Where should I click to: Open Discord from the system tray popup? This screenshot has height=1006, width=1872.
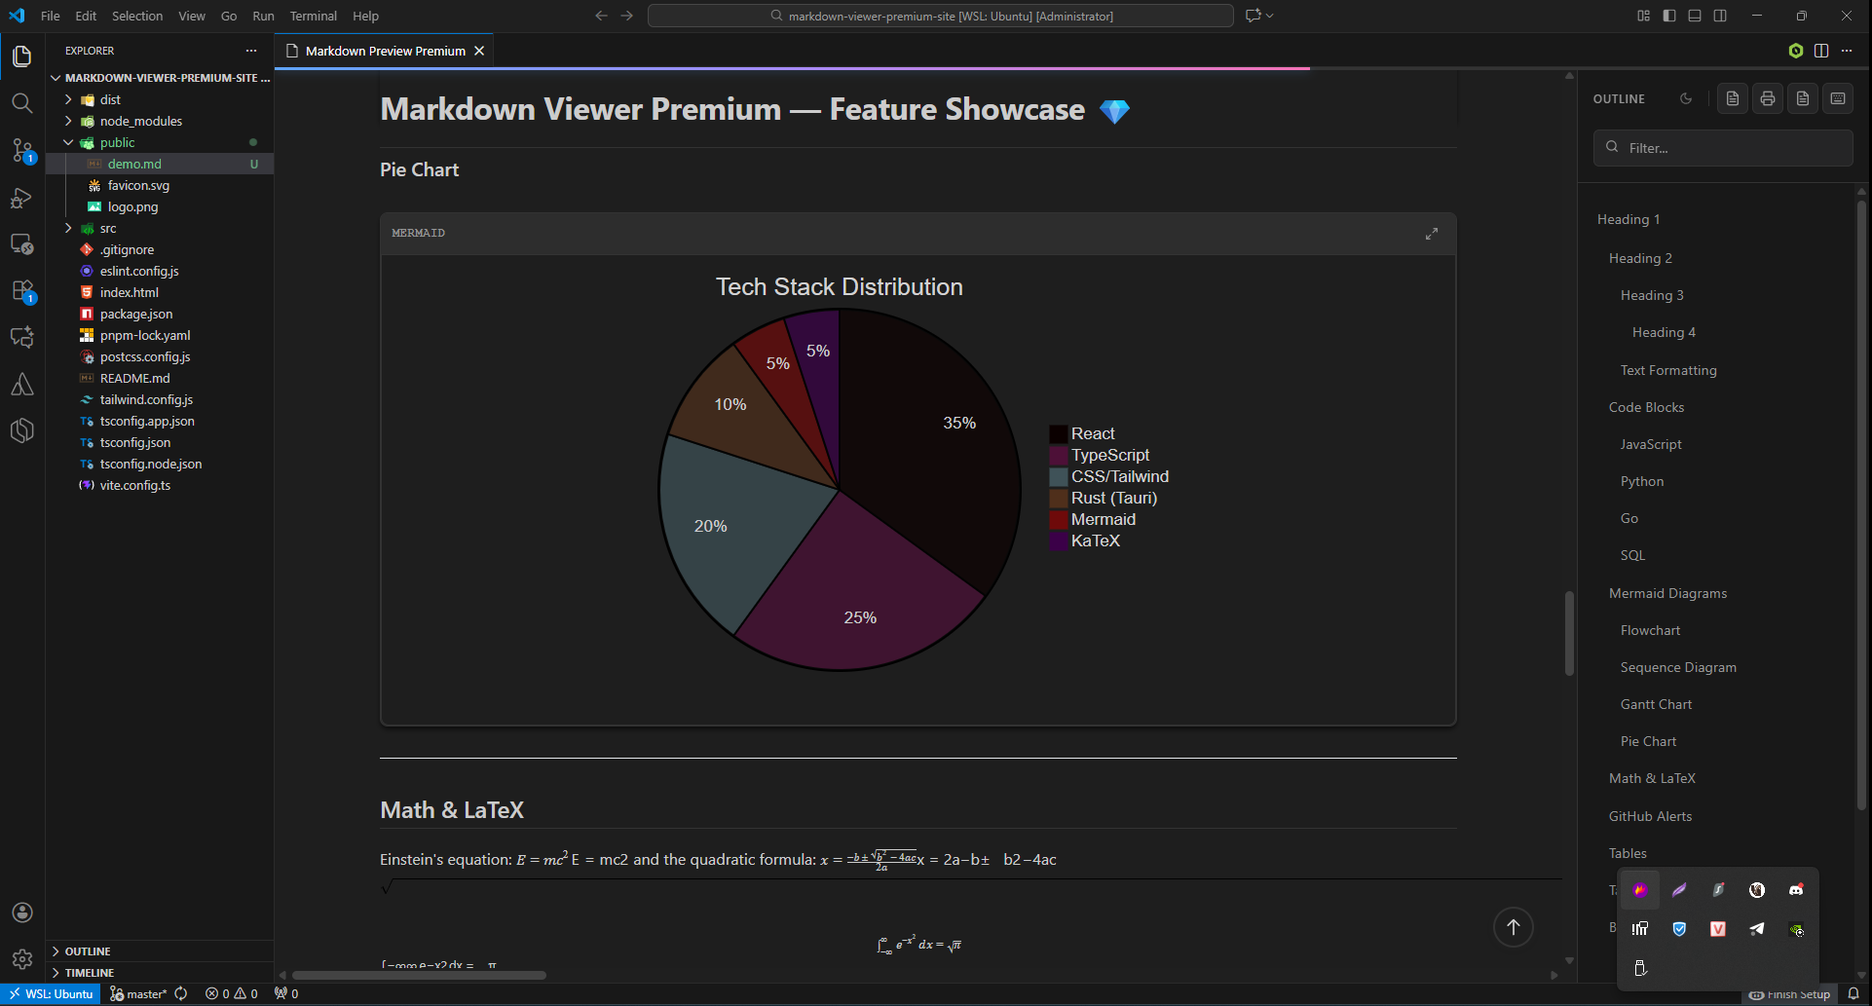[x=1795, y=888]
